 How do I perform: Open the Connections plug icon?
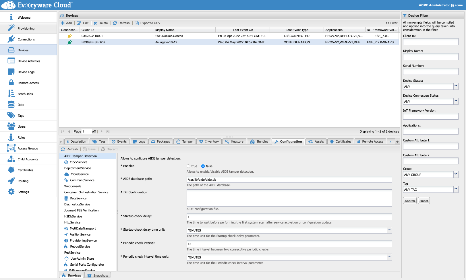coord(11,39)
